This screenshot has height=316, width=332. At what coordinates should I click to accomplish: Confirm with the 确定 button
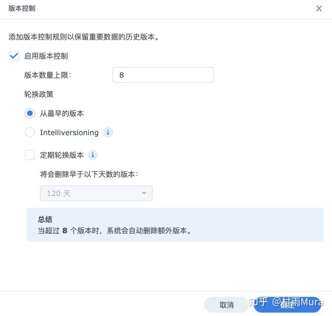pos(287,304)
